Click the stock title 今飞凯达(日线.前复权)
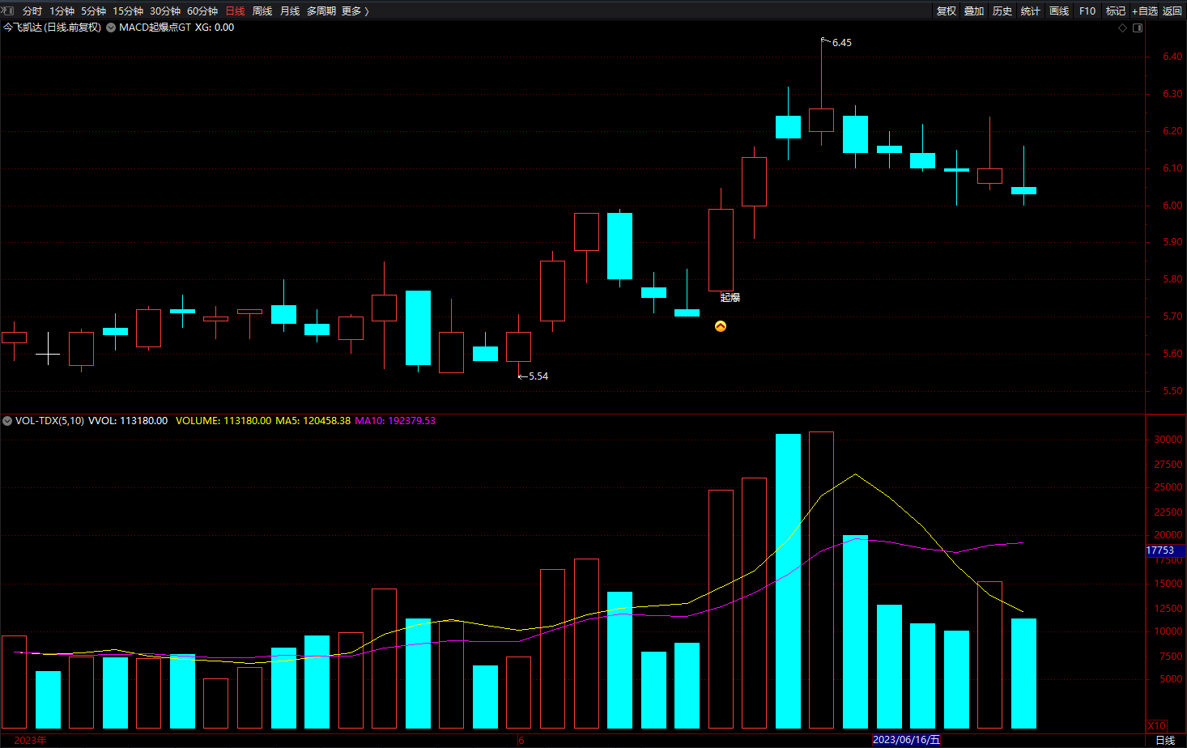This screenshot has height=748, width=1187. pos(52,28)
